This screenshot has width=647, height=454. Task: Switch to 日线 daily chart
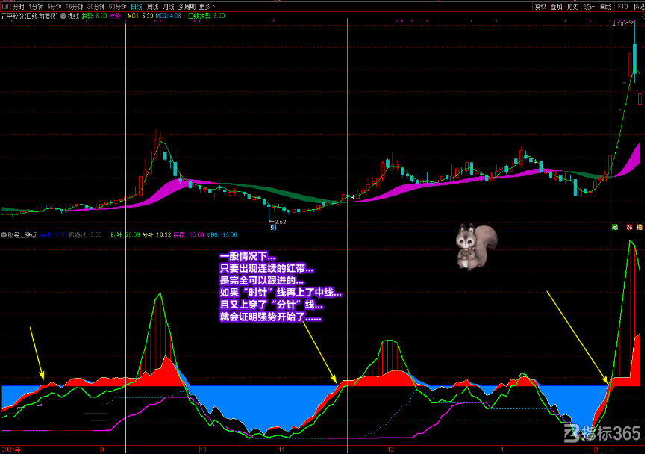[137, 7]
